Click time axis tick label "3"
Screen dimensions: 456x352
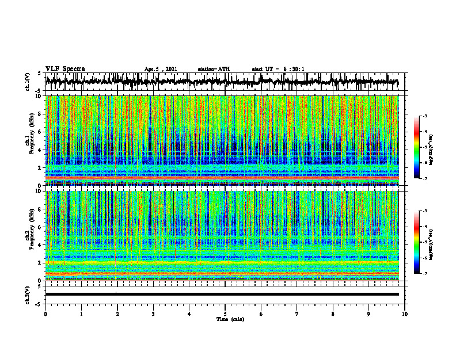click(153, 314)
